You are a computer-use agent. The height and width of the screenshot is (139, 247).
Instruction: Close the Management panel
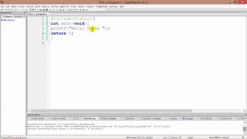pos(25,13)
